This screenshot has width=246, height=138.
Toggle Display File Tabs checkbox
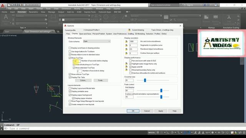coord(70,77)
